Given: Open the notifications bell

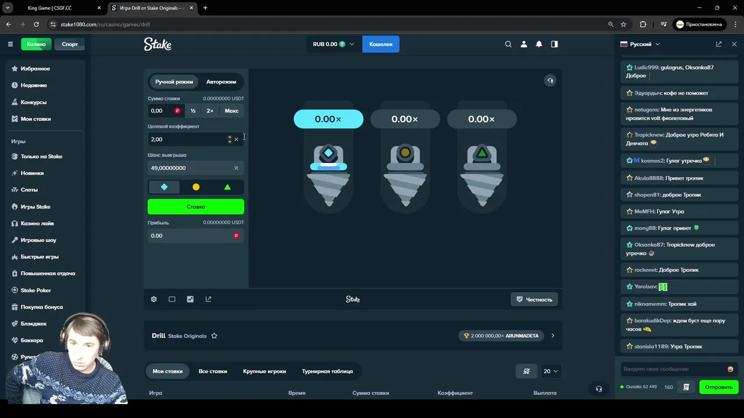Looking at the screenshot, I should pos(539,44).
